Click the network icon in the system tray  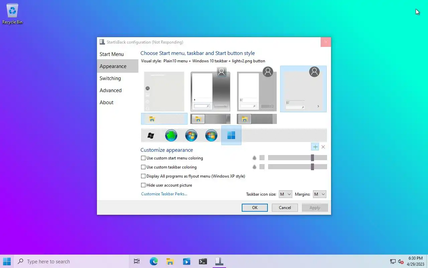393,261
